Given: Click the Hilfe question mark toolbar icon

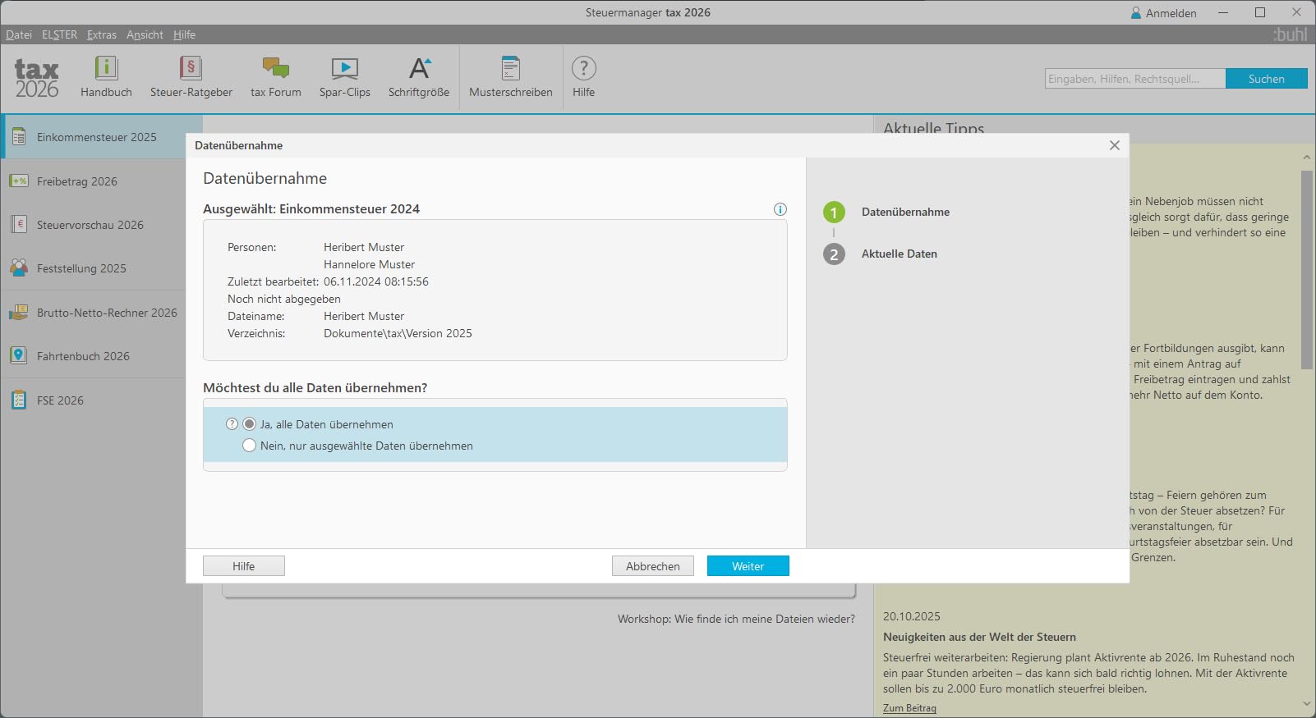Looking at the screenshot, I should point(583,69).
